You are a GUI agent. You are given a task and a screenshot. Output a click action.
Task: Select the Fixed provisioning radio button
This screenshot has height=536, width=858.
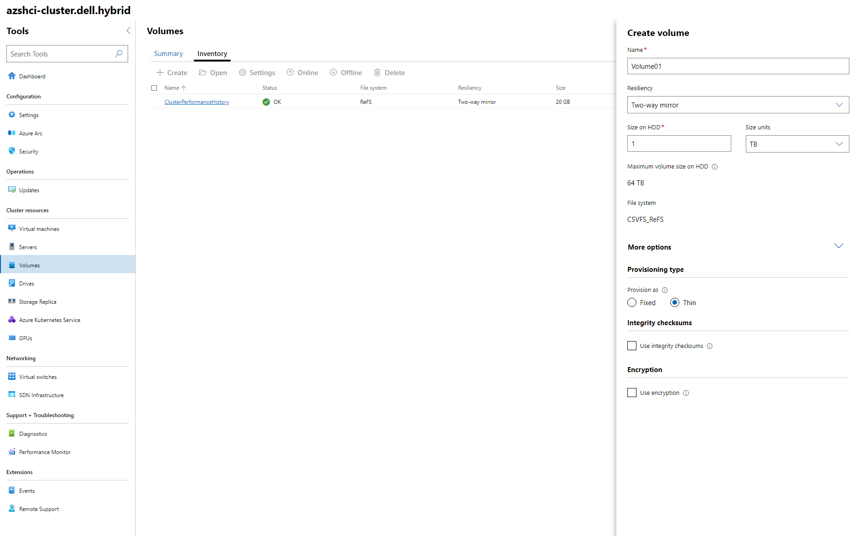tap(632, 303)
